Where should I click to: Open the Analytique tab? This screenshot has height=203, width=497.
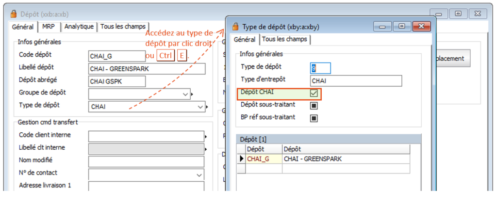[x=79, y=27]
